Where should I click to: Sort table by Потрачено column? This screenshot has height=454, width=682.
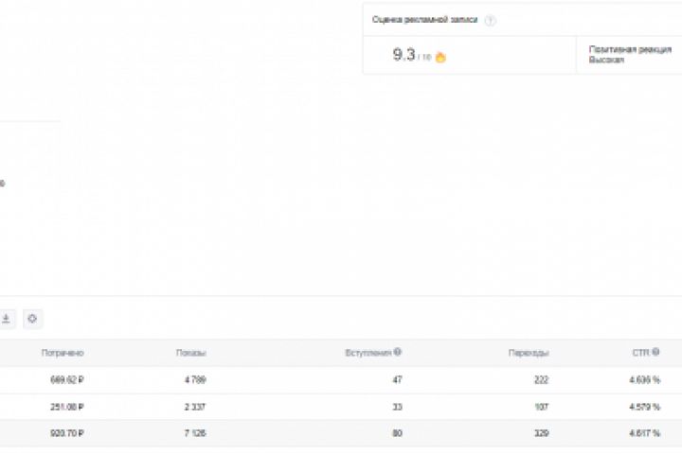click(63, 353)
